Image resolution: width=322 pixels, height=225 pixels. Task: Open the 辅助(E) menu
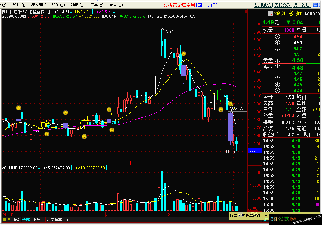click(x=78, y=5)
